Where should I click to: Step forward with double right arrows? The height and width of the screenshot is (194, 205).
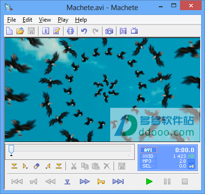click(85, 181)
